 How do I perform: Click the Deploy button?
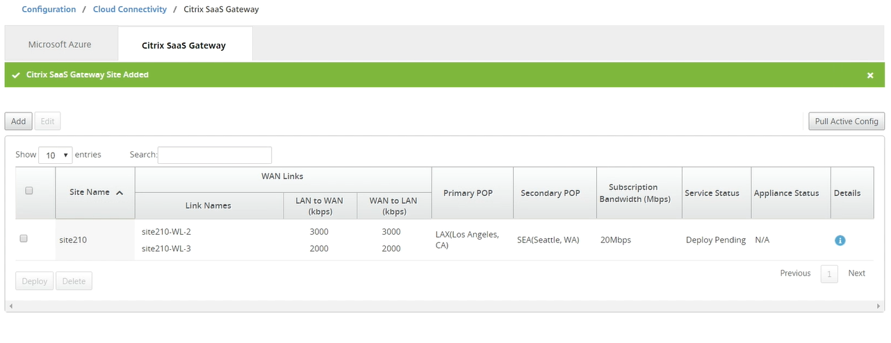[x=35, y=281]
